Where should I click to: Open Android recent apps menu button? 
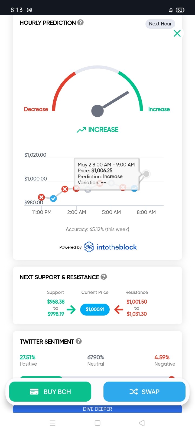coord(53,423)
